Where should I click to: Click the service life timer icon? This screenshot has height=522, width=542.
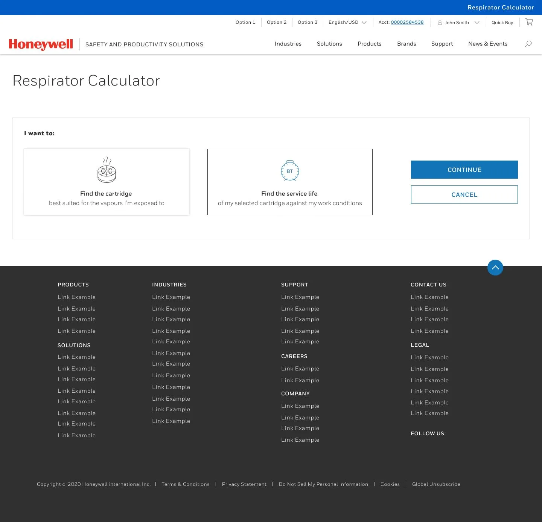click(x=290, y=170)
